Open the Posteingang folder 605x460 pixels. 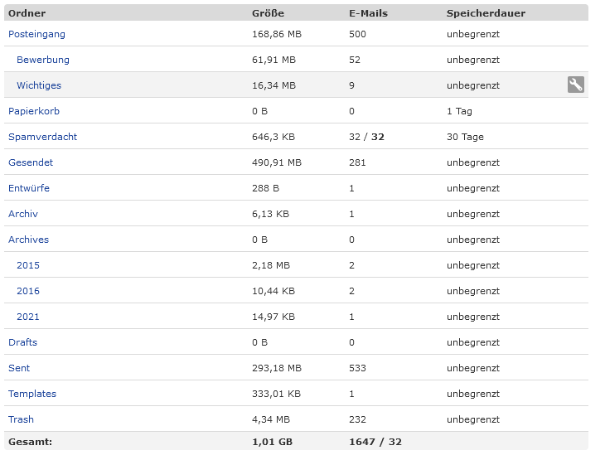pyautogui.click(x=36, y=34)
